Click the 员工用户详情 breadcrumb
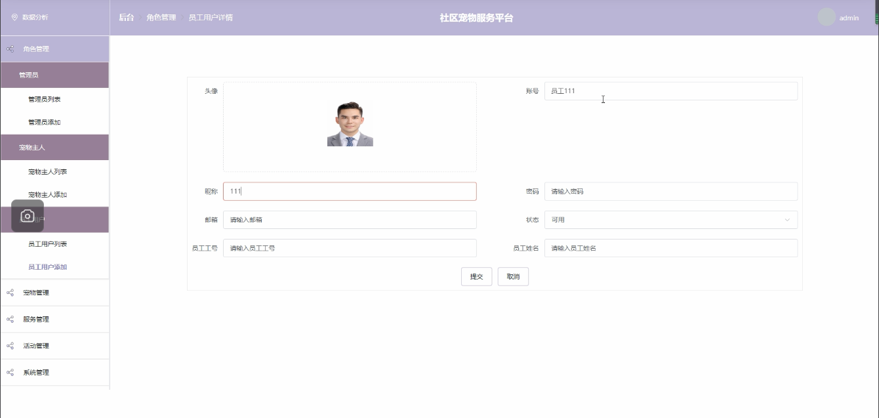The image size is (879, 418). 211,18
